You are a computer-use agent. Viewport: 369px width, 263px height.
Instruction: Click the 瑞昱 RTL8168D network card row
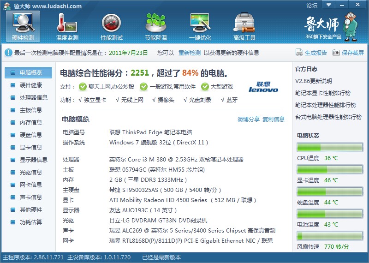coord(191,241)
